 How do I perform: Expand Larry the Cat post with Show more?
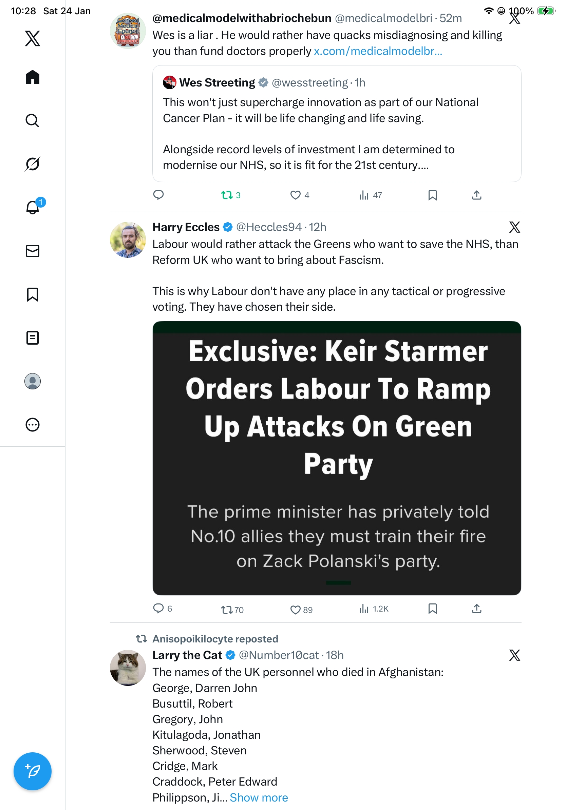(259, 797)
